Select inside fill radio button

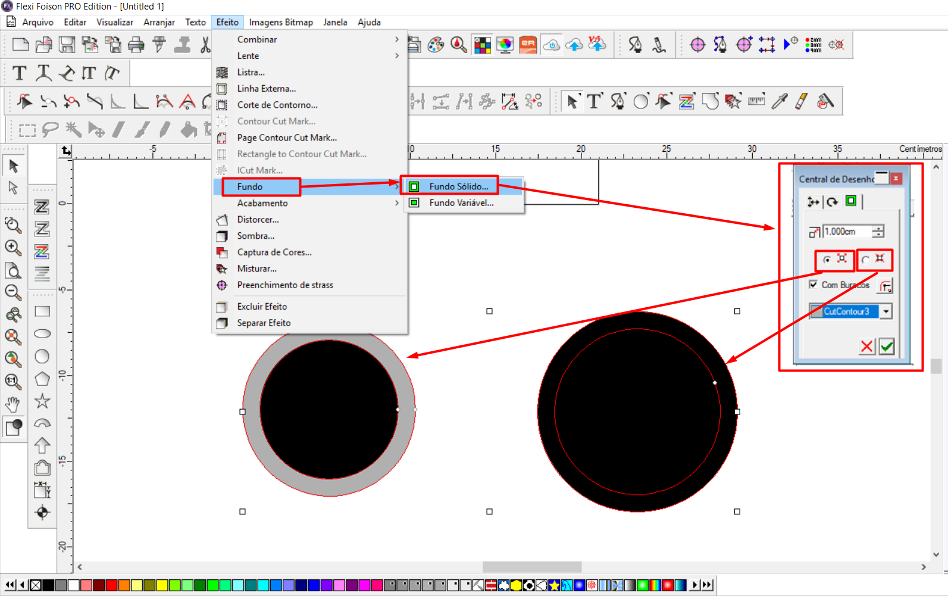click(865, 260)
